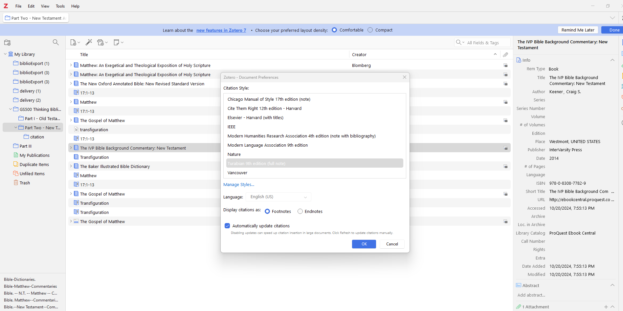
Task: Click the Part III folder
Action: [x=16, y=146]
